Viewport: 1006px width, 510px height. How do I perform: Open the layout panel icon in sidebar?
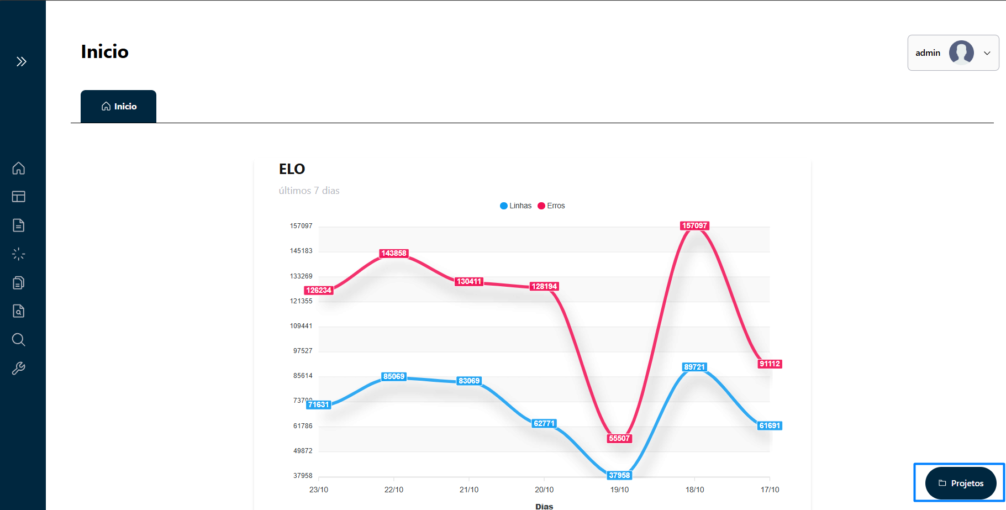pyautogui.click(x=19, y=197)
